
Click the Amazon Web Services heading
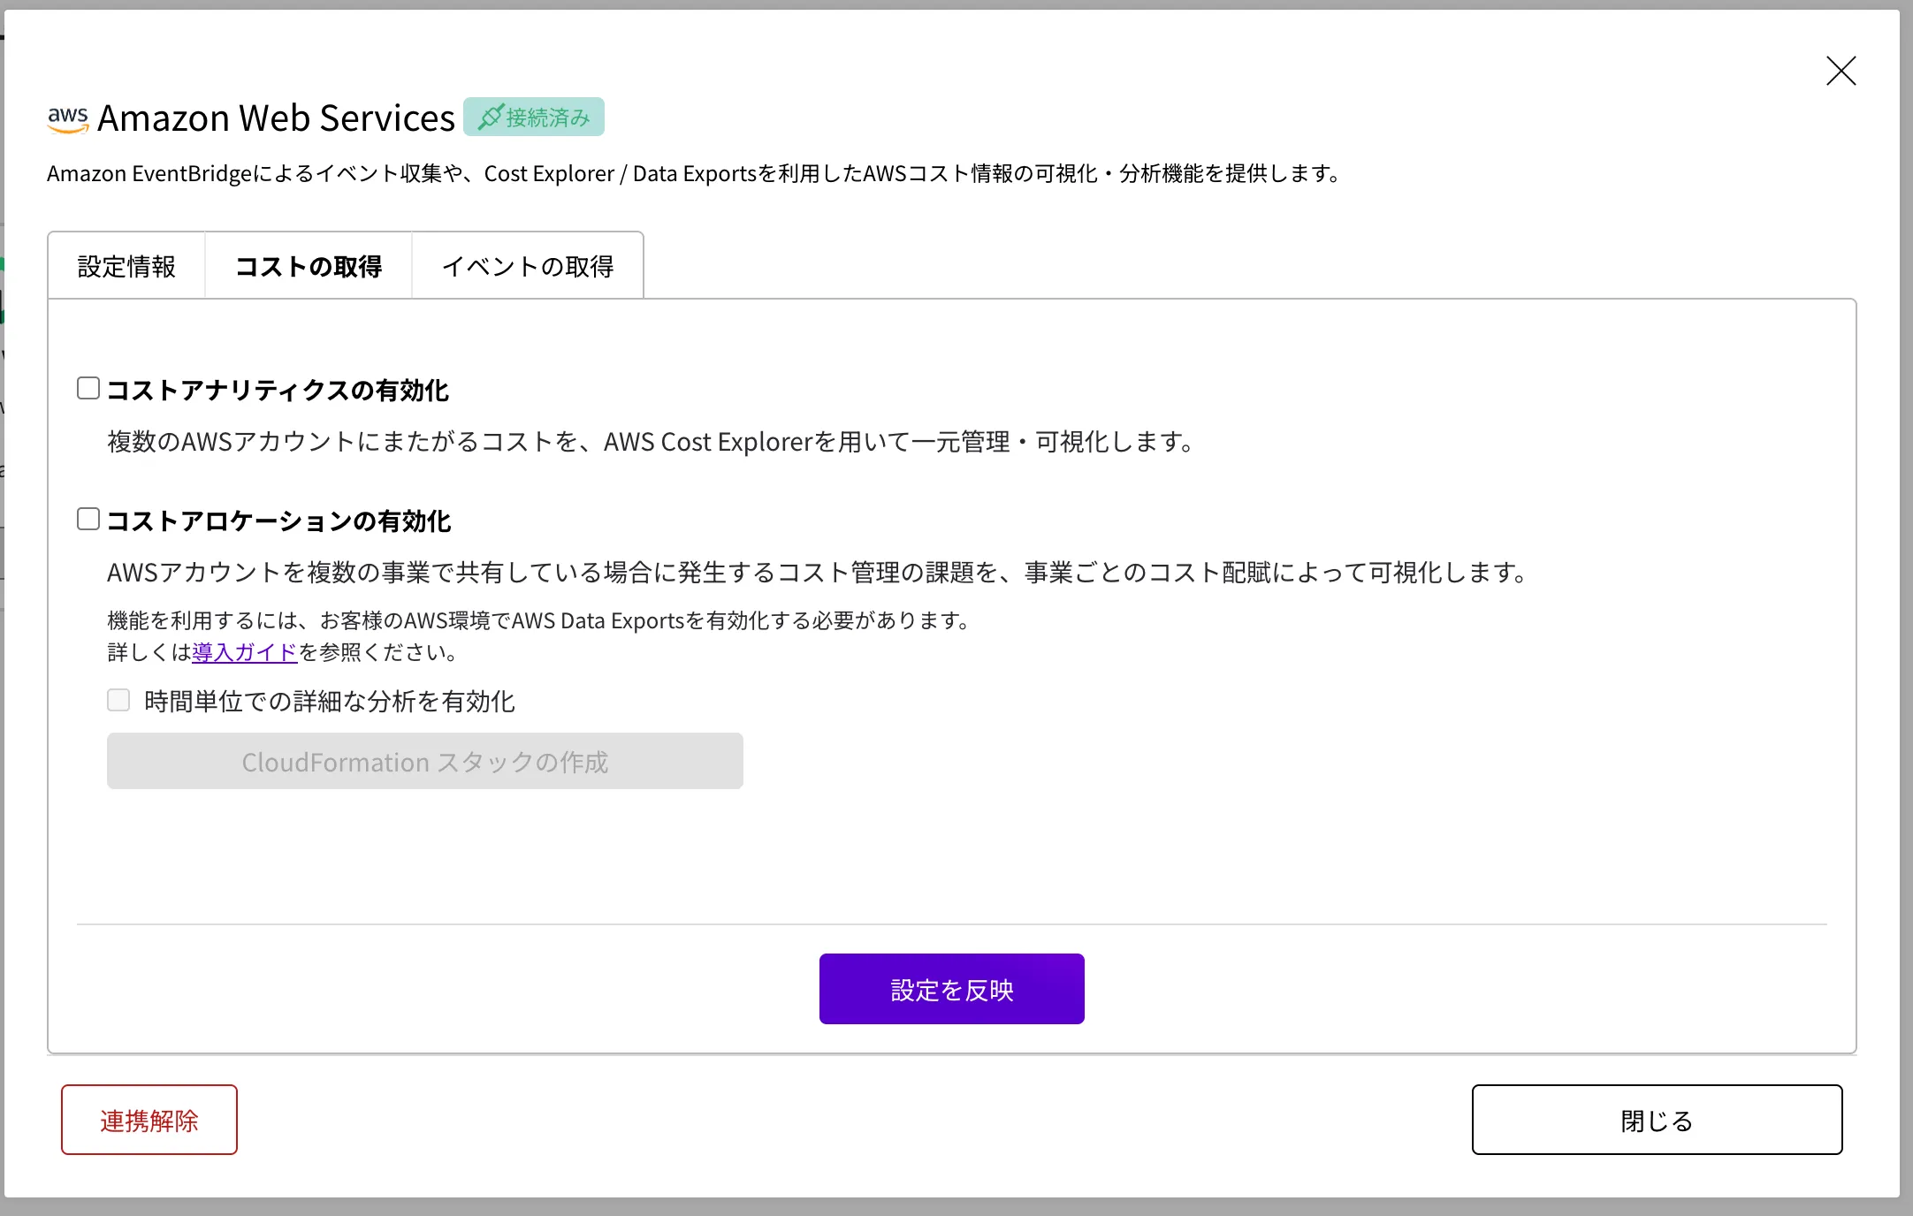pyautogui.click(x=276, y=118)
